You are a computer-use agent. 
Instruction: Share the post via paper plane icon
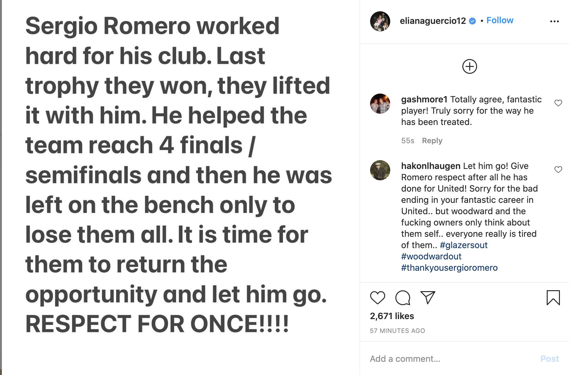(x=428, y=297)
